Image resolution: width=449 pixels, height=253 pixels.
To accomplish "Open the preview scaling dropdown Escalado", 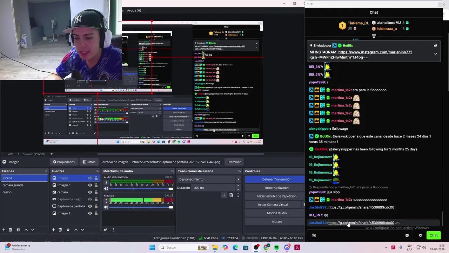I will click(x=51, y=154).
